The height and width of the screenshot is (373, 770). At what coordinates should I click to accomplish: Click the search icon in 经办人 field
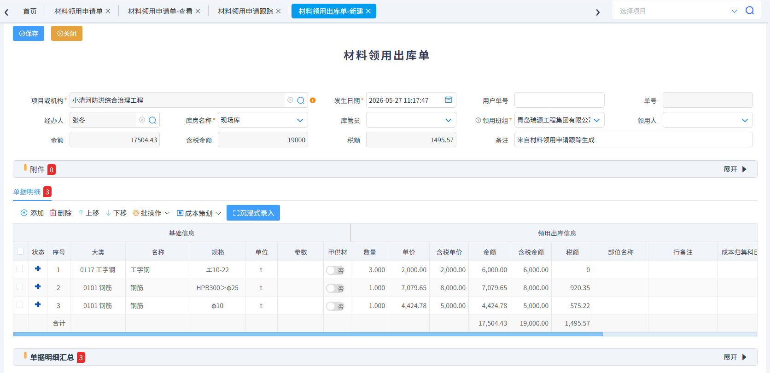tap(152, 120)
